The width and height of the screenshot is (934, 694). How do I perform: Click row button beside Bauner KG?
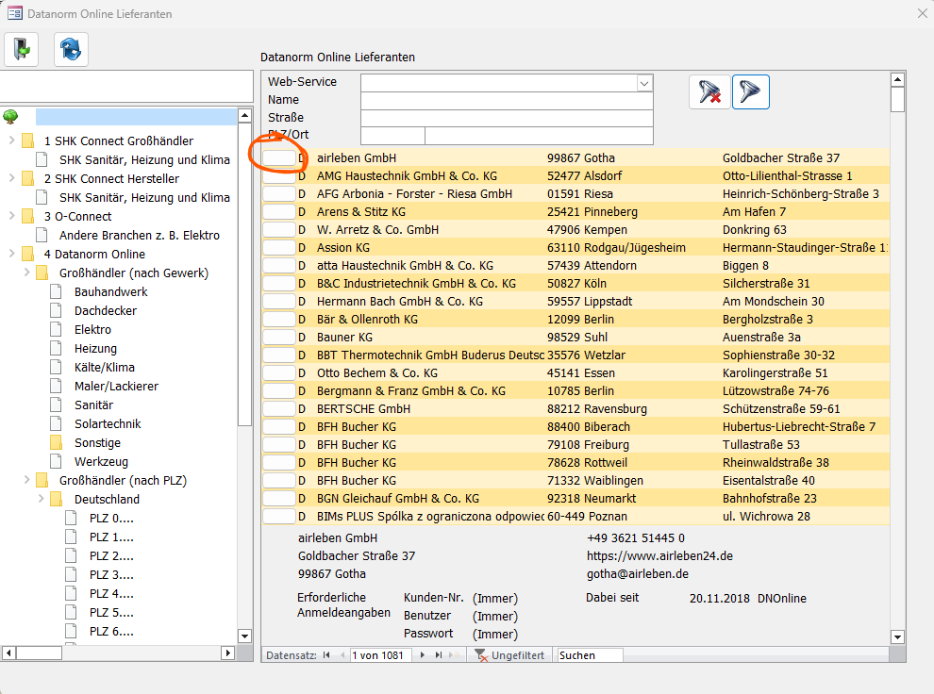(x=278, y=338)
